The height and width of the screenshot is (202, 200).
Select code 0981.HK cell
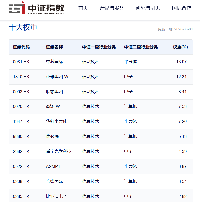[21, 62]
